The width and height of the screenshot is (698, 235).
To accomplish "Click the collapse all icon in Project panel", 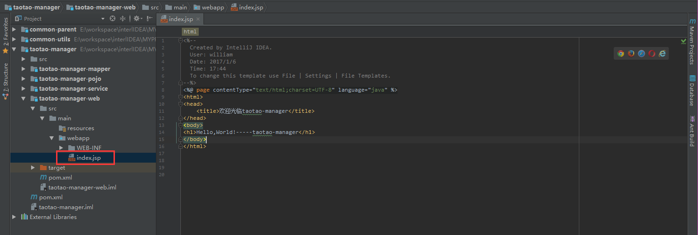I will (123, 19).
